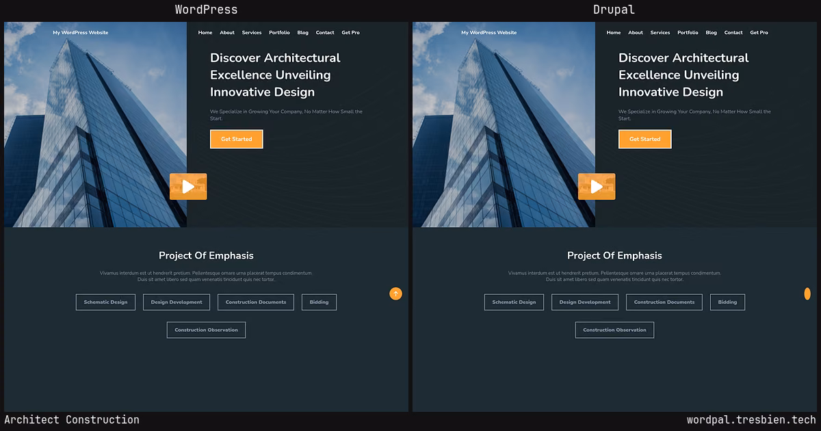
Task: Click Architect Construction caption text
Action: 72,420
